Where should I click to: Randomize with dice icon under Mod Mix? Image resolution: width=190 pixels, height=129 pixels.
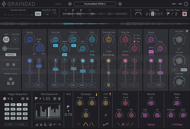(x=8, y=64)
